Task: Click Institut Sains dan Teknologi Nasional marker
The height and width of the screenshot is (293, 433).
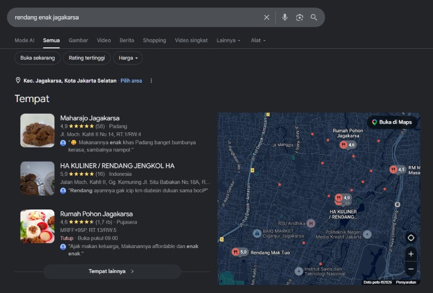Action: pos(298,271)
